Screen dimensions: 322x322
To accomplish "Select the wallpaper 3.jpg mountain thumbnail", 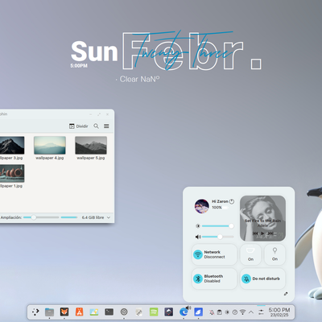I will 12,145.
